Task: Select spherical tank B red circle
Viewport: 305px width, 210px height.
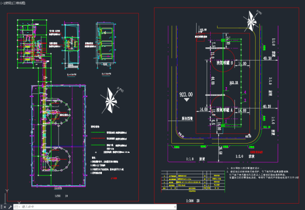Action: (x=223, y=61)
